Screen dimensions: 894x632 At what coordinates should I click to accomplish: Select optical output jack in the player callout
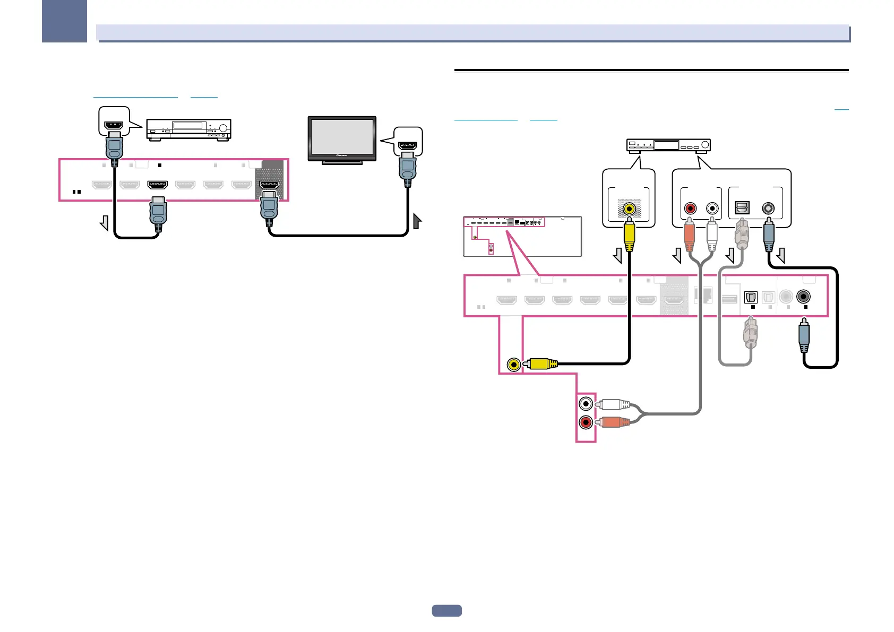tap(742, 208)
